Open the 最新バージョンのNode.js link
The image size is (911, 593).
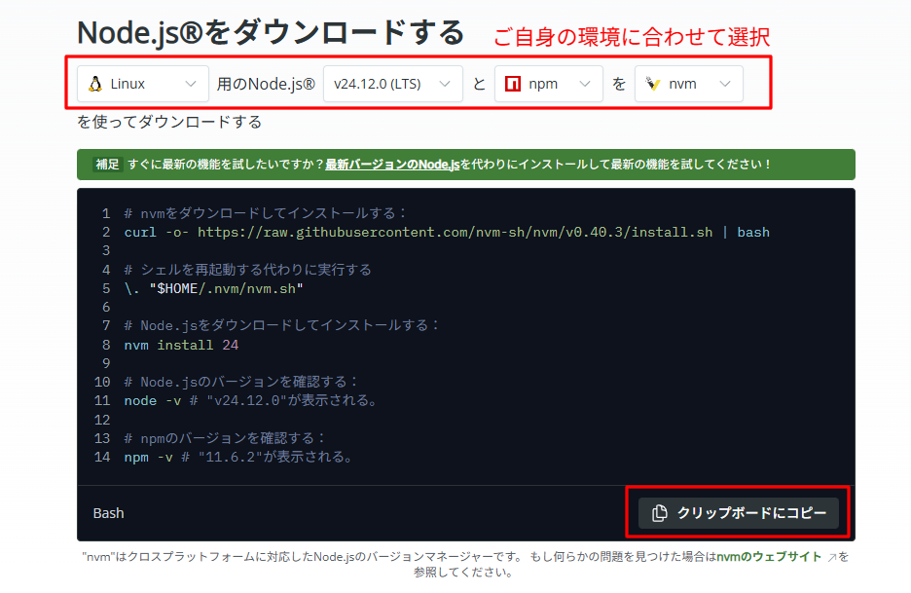coord(392,165)
